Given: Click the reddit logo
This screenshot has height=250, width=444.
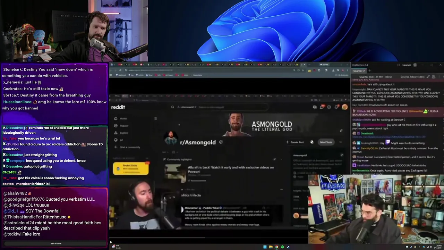Looking at the screenshot, I should pyautogui.click(x=118, y=107).
